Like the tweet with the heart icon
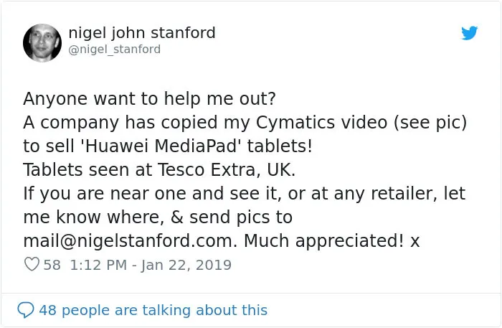502x328 pixels. click(32, 265)
